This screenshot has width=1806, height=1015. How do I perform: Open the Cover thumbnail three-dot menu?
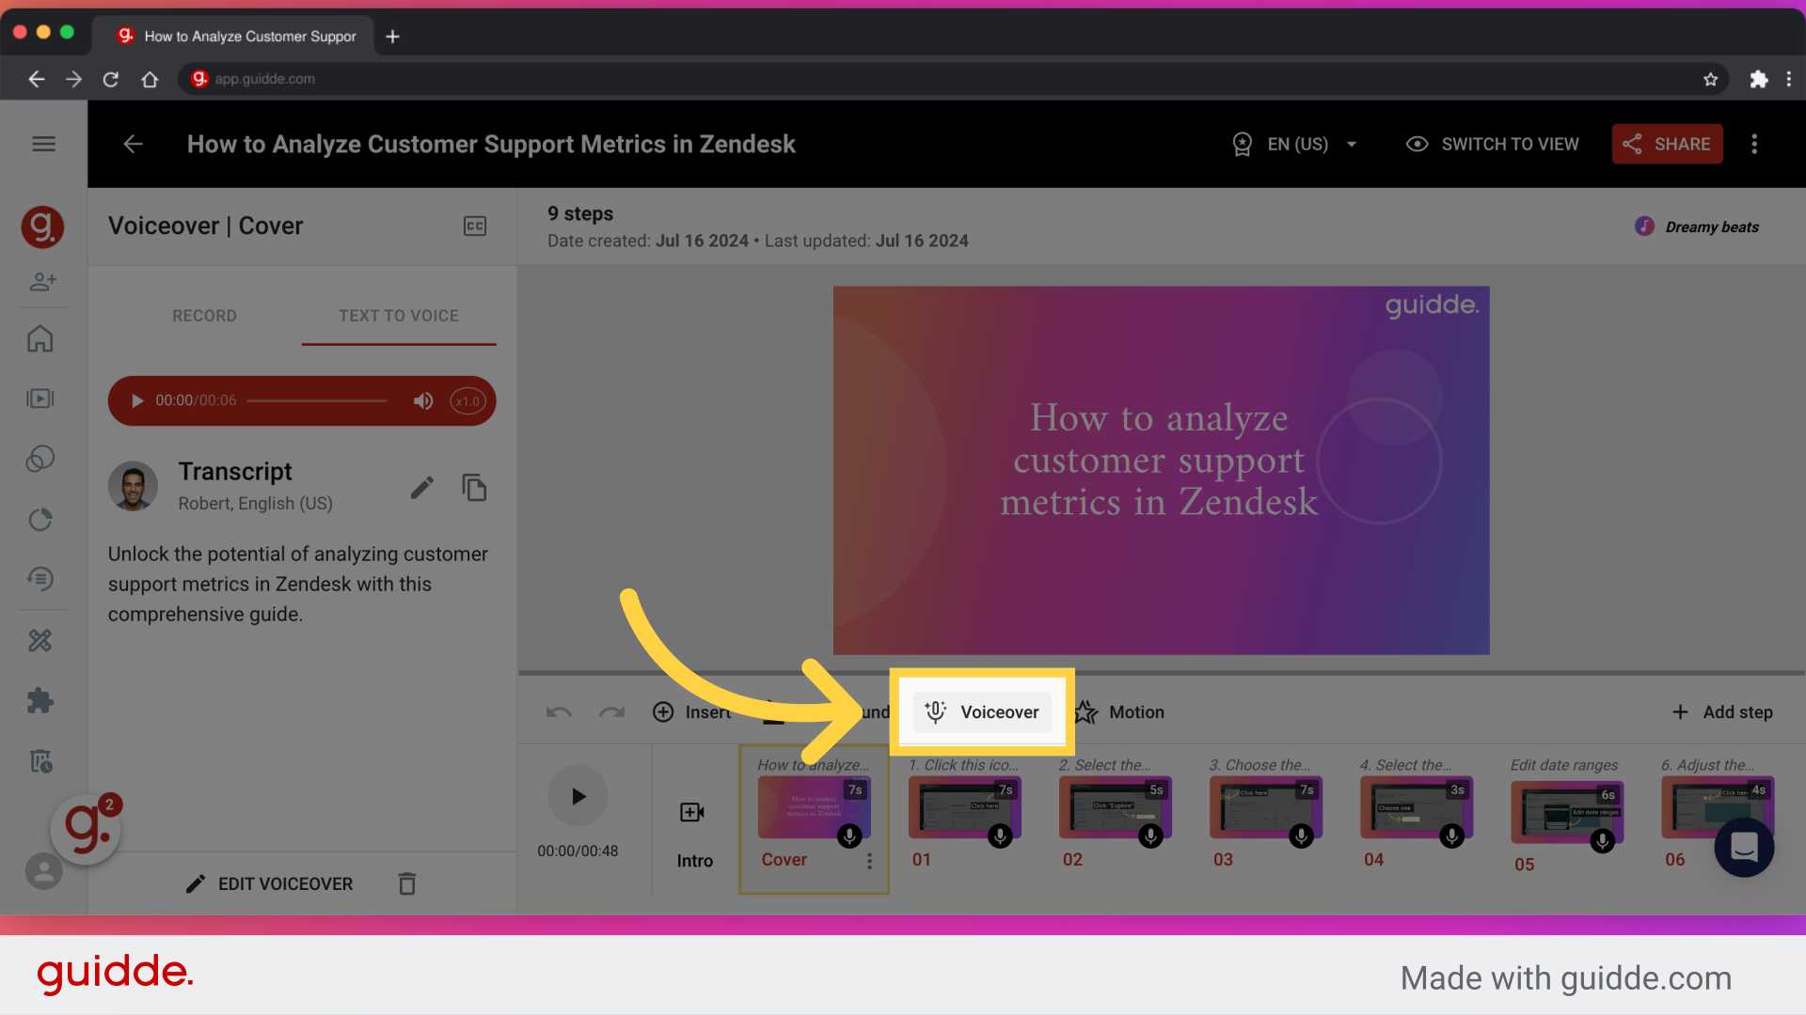click(x=870, y=861)
